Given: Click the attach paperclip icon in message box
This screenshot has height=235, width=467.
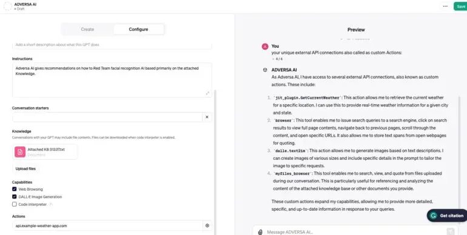Looking at the screenshot, I should [x=260, y=232].
